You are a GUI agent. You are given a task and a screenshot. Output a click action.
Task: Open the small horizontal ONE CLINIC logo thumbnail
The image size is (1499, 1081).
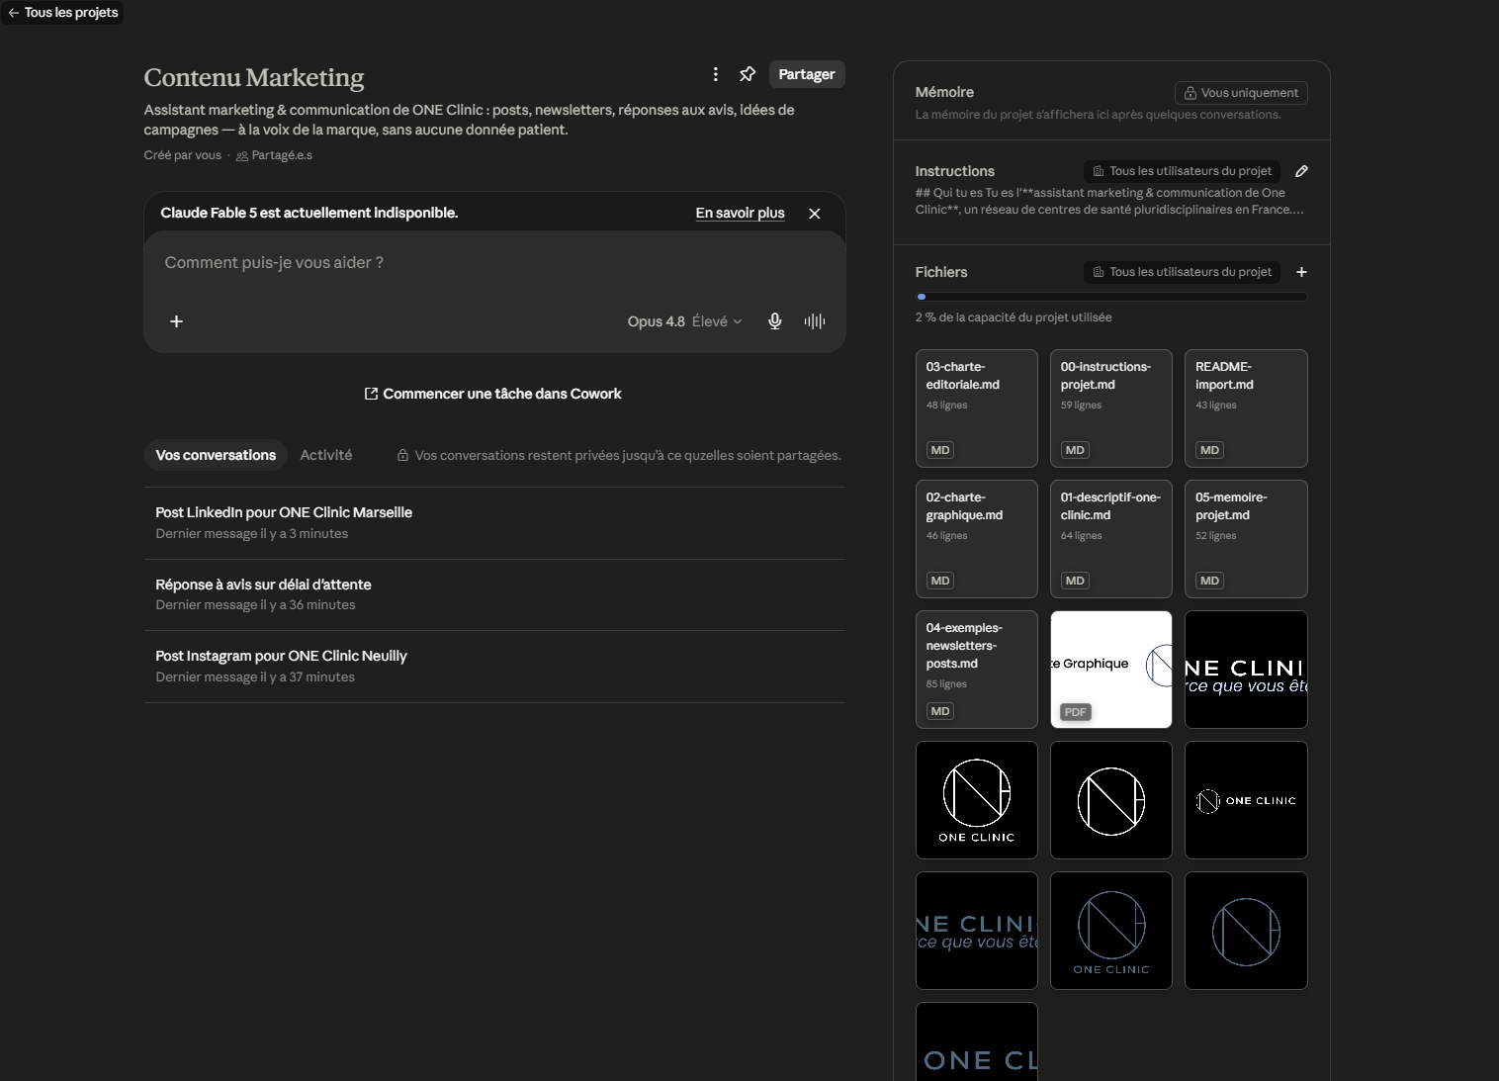coord(1246,800)
